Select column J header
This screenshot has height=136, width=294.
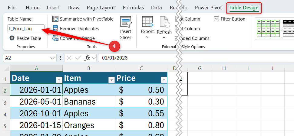272,69
